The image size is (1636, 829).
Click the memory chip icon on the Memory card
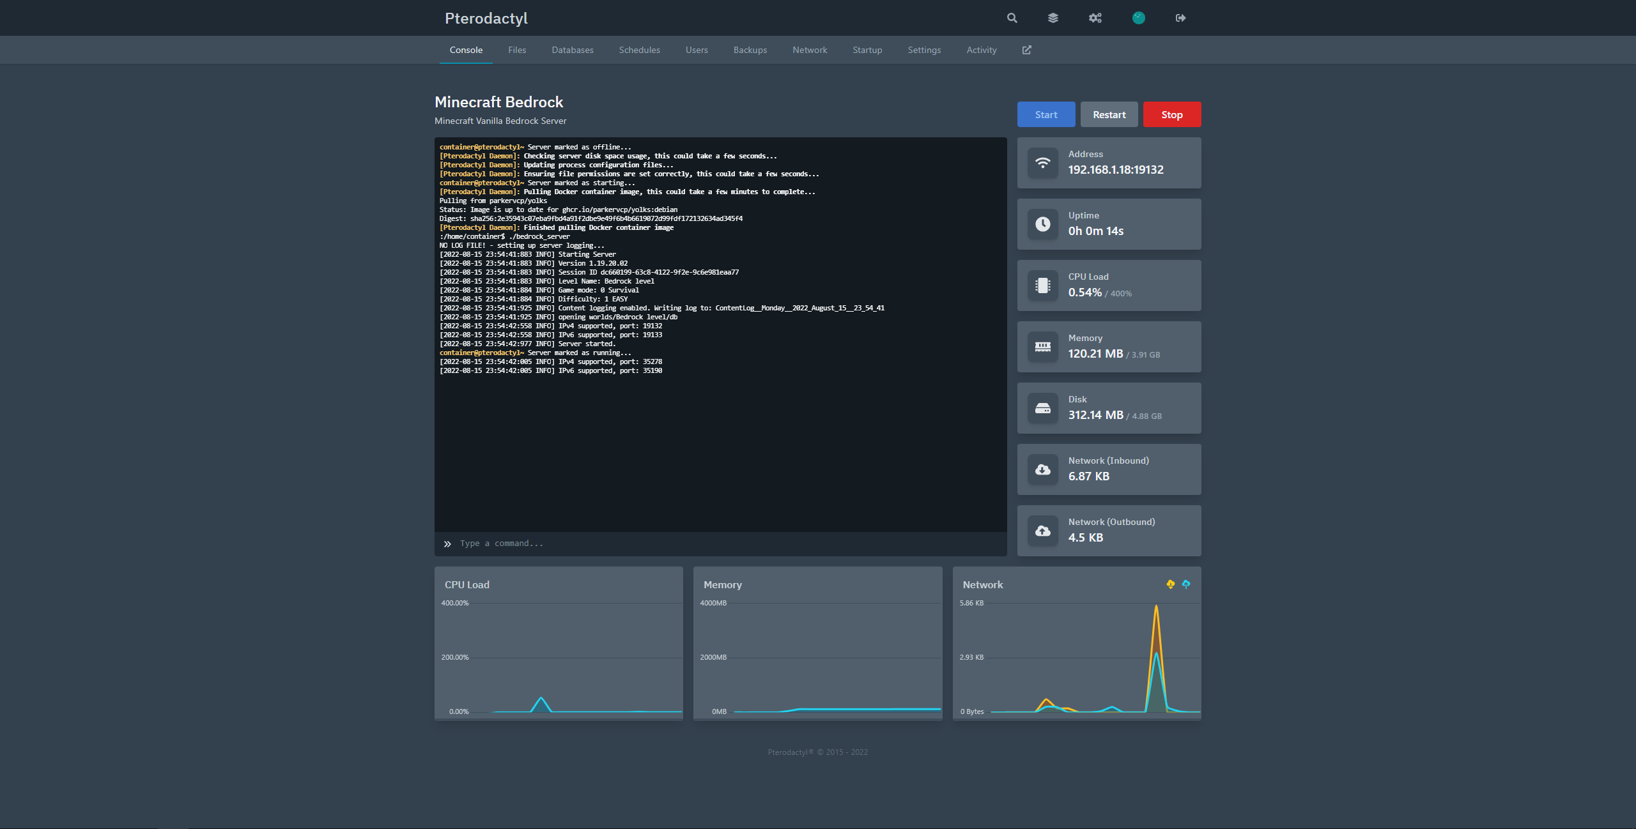point(1043,346)
